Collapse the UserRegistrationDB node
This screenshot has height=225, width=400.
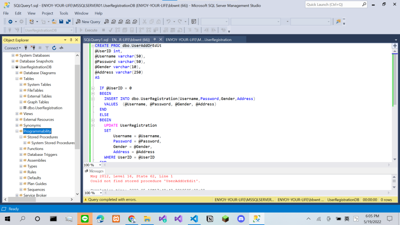pyautogui.click(x=13, y=67)
